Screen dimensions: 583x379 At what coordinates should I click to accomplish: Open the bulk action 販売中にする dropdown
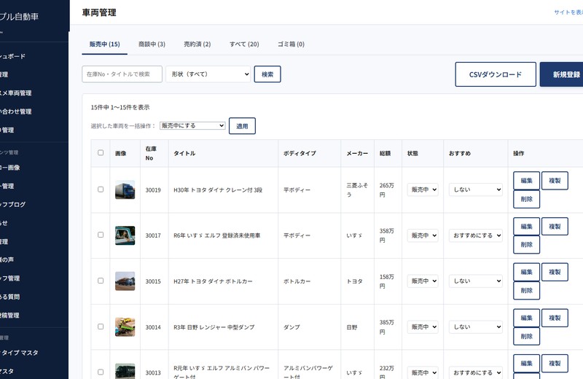tap(192, 125)
